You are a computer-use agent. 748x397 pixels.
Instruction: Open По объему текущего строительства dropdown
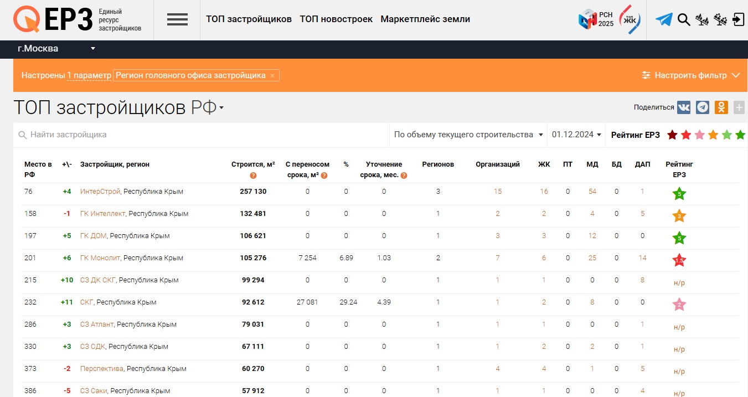468,135
